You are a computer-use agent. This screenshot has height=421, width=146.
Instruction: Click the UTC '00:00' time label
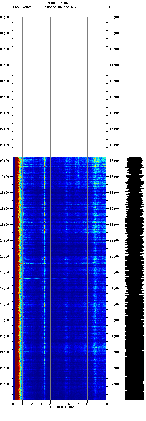pyautogui.click(x=114, y=272)
